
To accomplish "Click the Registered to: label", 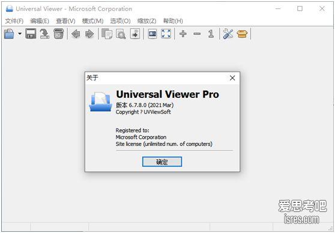I will pyautogui.click(x=133, y=130).
